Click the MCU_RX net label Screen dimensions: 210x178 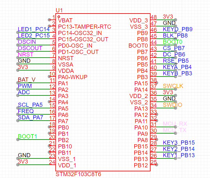coord(175,124)
